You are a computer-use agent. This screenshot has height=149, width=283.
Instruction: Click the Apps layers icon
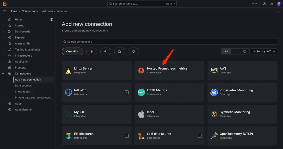click(10, 103)
